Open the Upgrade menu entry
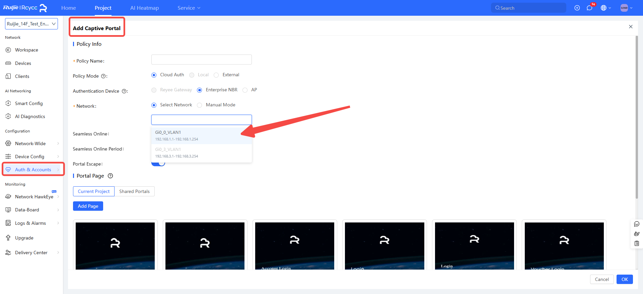Viewport: 643px width, 294px height. (24, 238)
